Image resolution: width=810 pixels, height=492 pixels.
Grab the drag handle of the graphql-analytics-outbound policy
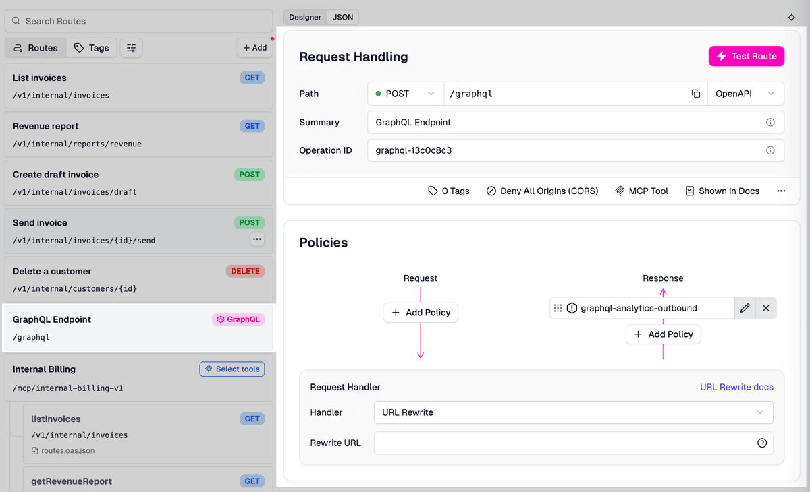[x=558, y=308]
